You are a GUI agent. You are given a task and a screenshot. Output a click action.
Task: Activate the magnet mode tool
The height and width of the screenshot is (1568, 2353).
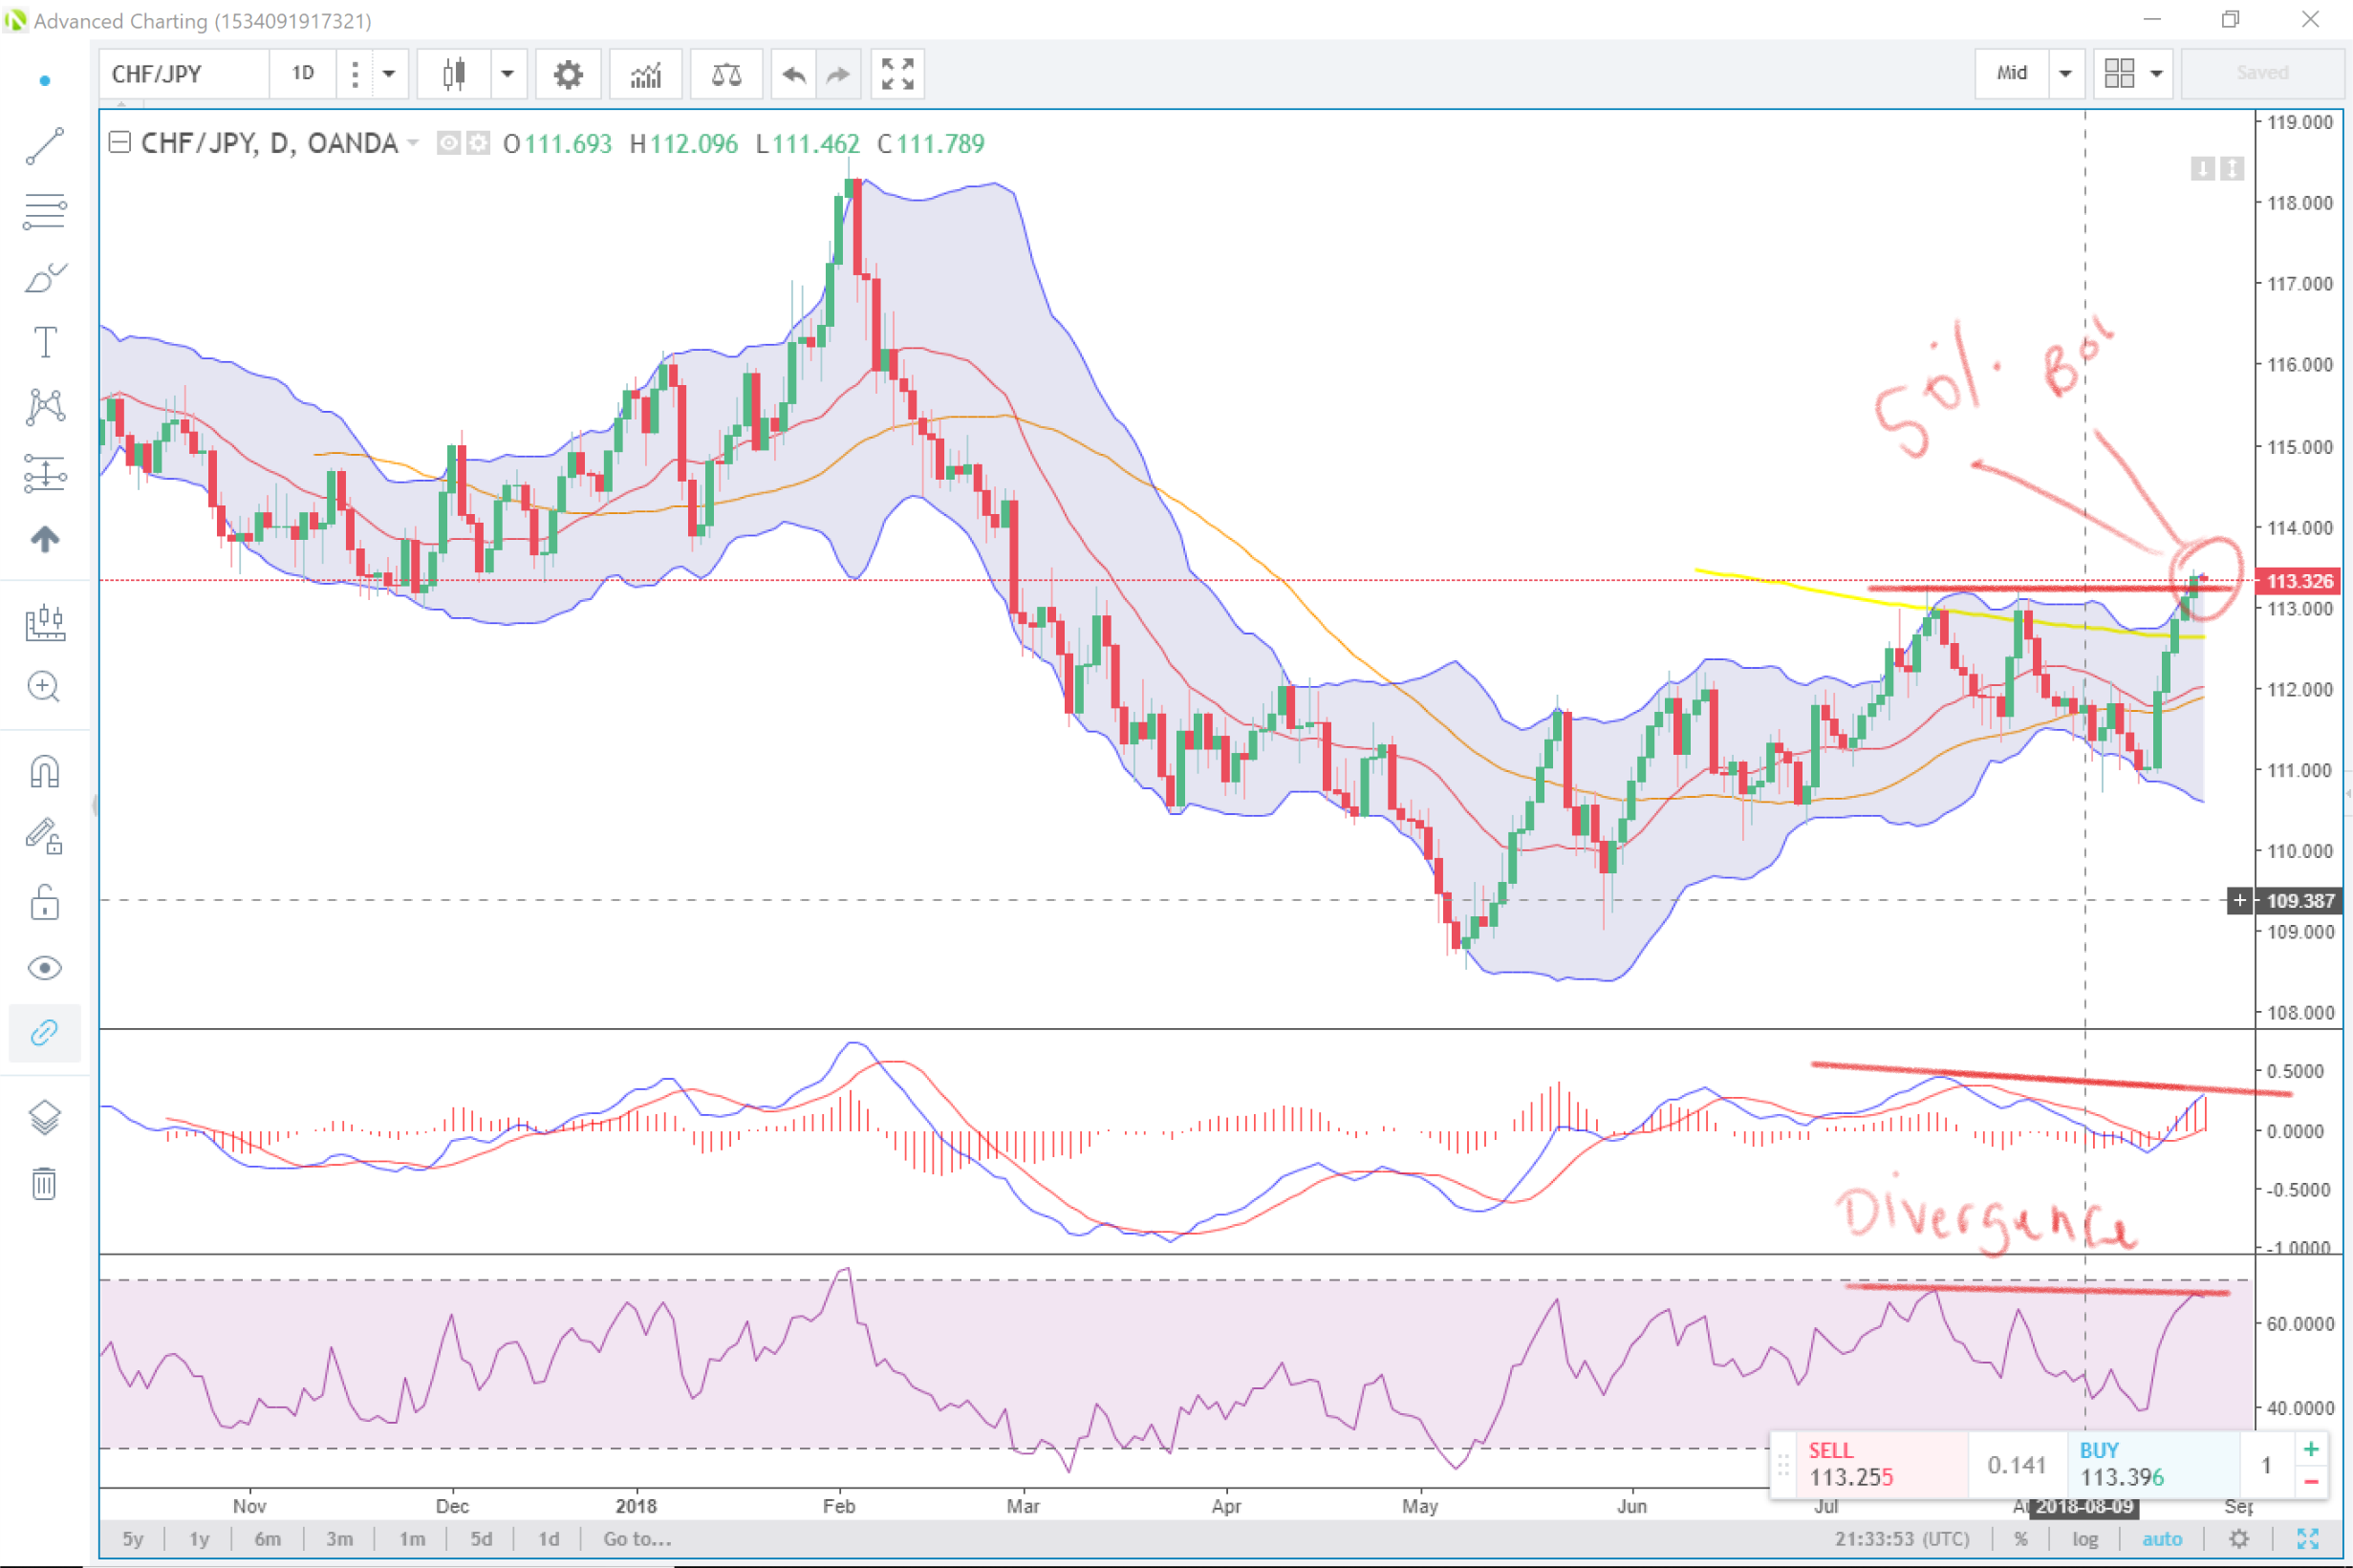tap(45, 772)
